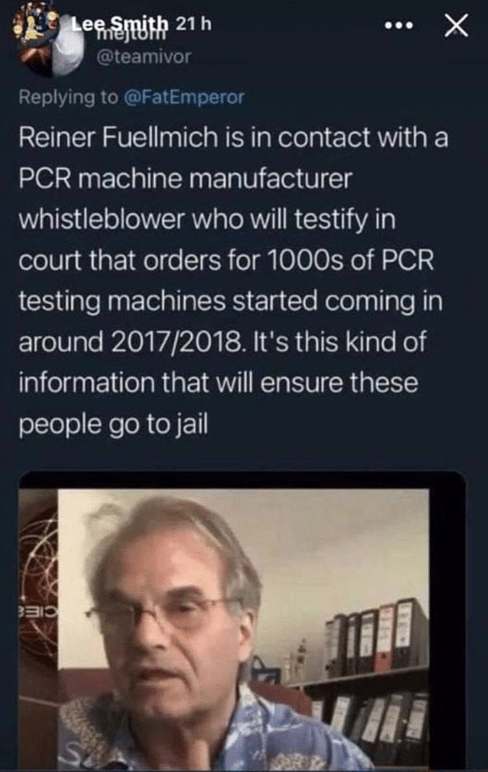Select the word "whistleblower" in the tweet
Image resolution: width=488 pixels, height=772 pixels.
tap(101, 219)
